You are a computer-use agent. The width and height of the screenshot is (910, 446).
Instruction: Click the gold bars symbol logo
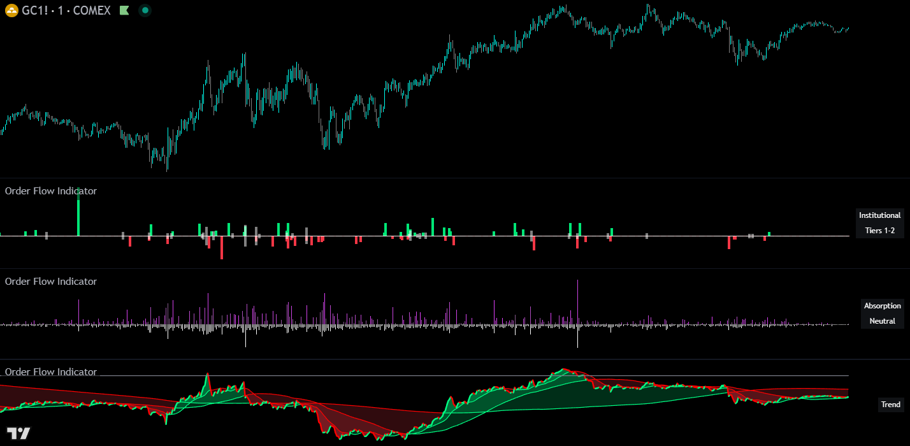[11, 11]
